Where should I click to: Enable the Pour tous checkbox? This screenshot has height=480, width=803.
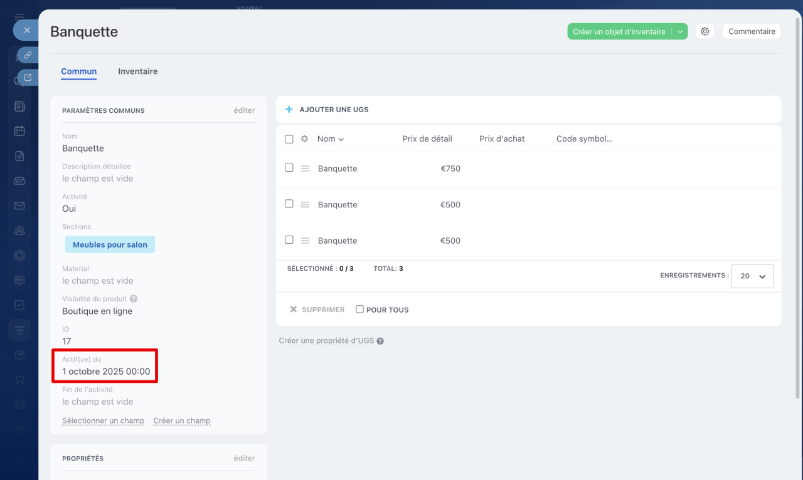pos(359,310)
